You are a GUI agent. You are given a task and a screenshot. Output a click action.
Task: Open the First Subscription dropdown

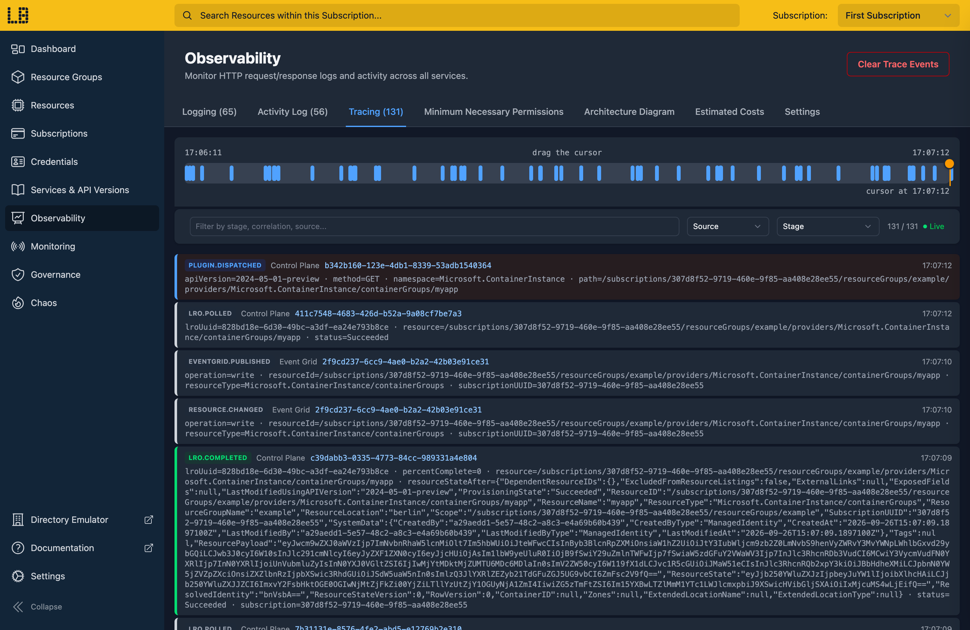(898, 15)
